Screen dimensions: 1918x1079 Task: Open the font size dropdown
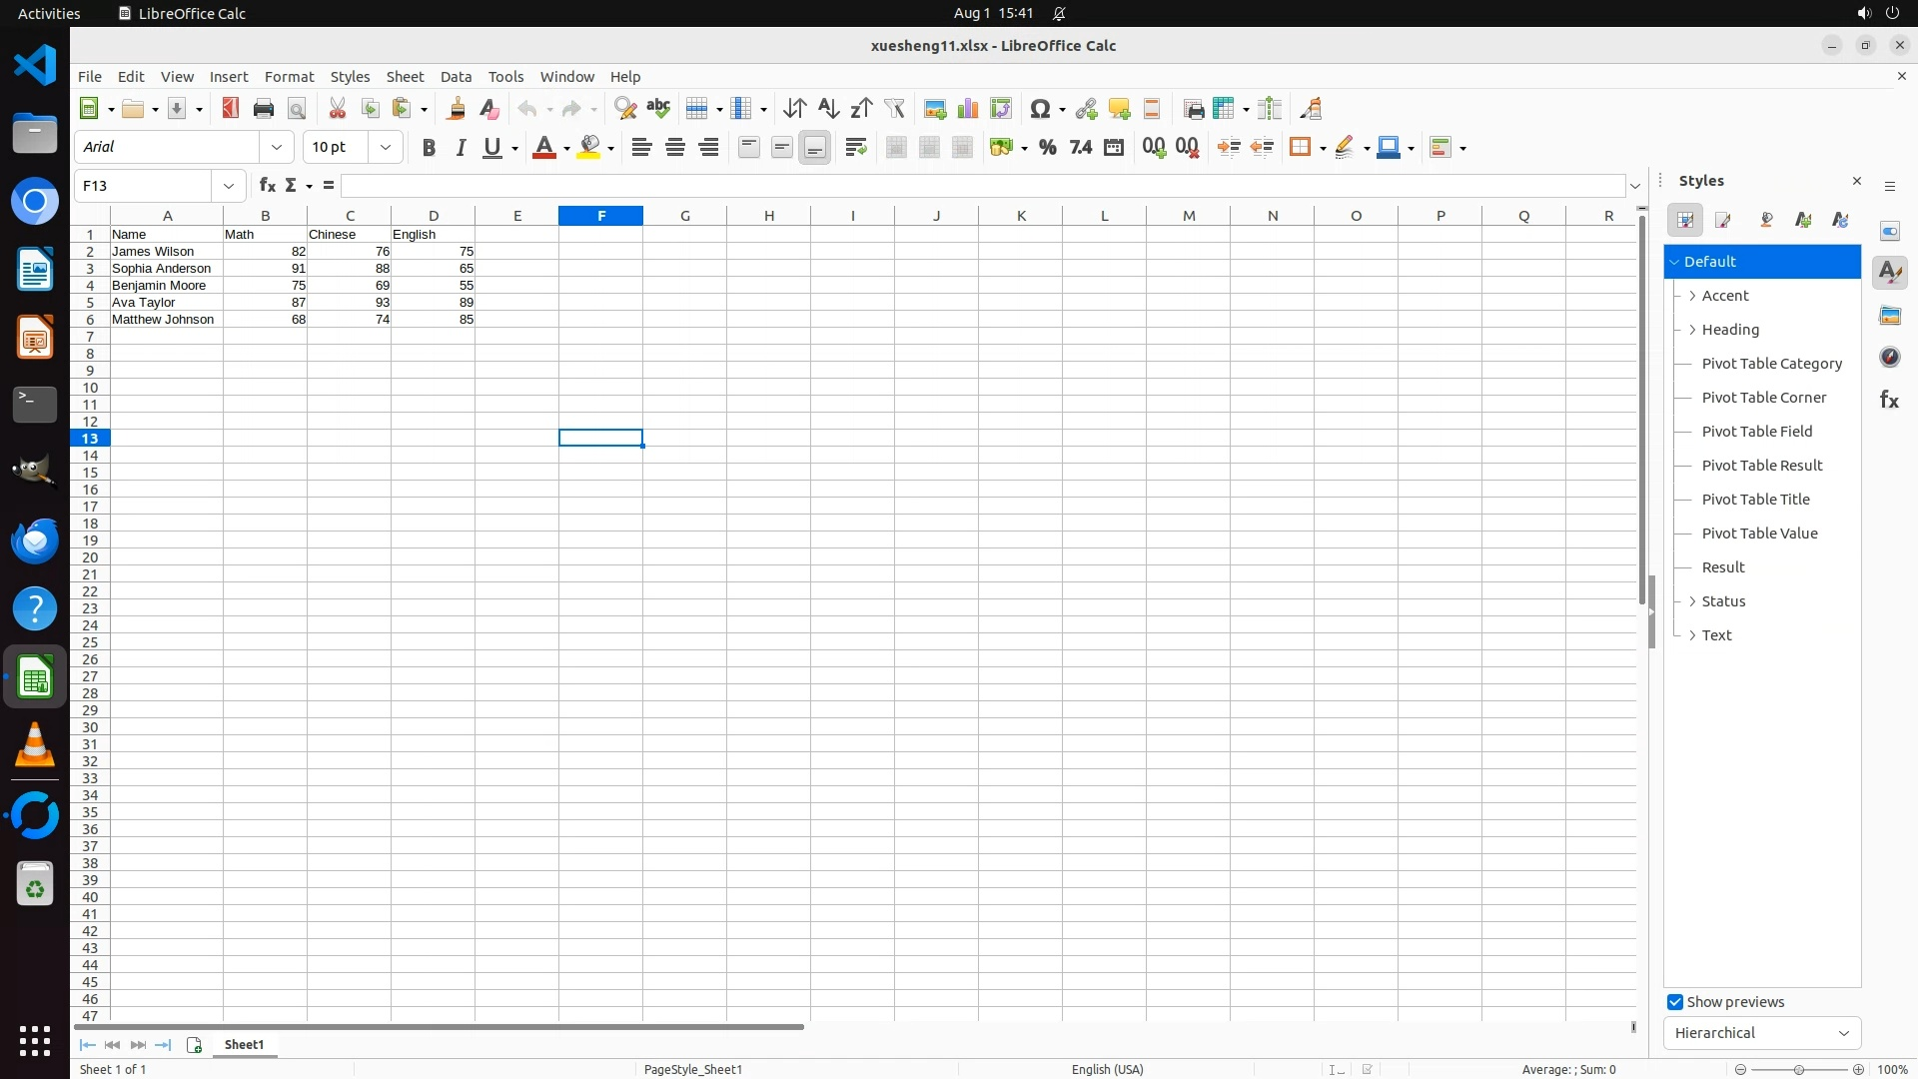click(386, 148)
